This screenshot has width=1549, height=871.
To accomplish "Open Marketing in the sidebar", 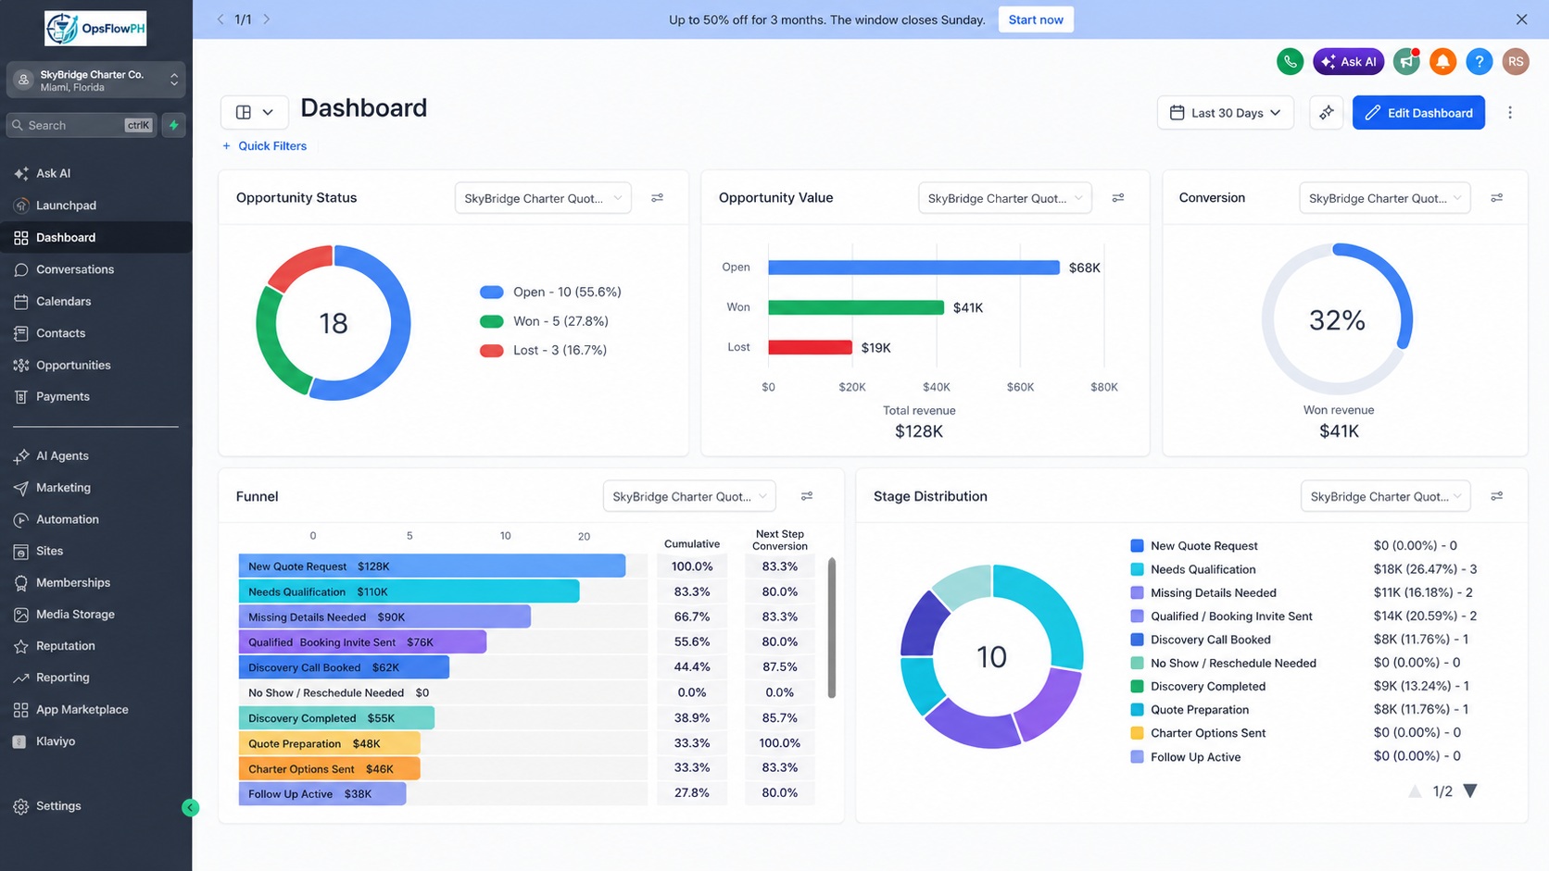I will (96, 488).
